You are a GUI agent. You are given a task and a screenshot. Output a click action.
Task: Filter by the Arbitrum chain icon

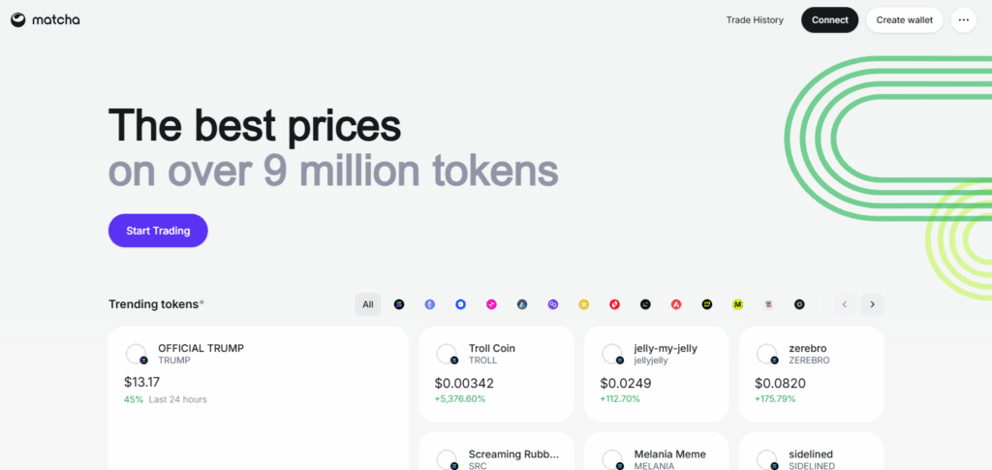(x=522, y=304)
